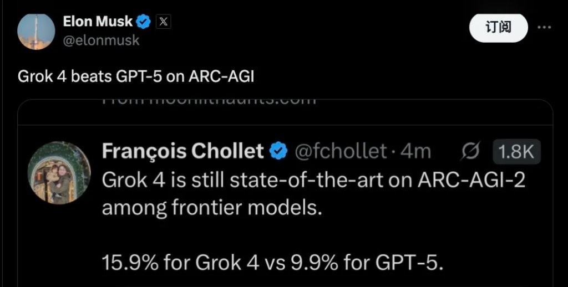This screenshot has height=287, width=568.
Task: Click the text "Grok 4 beats GPT-5 on ARC-AGI"
Action: tap(136, 76)
